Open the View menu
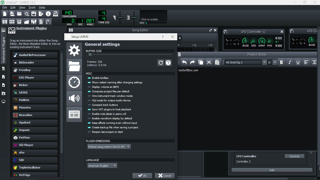 coord(22,7)
